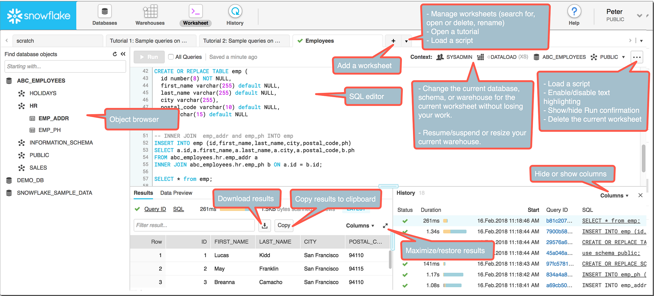This screenshot has height=296, width=654.
Task: Open query ID b81c207 link in history
Action: point(559,221)
